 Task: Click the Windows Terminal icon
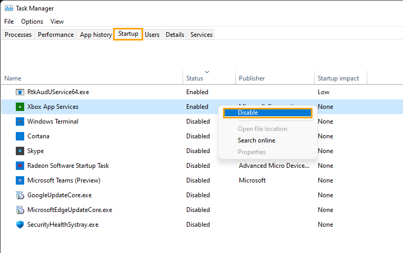point(20,122)
